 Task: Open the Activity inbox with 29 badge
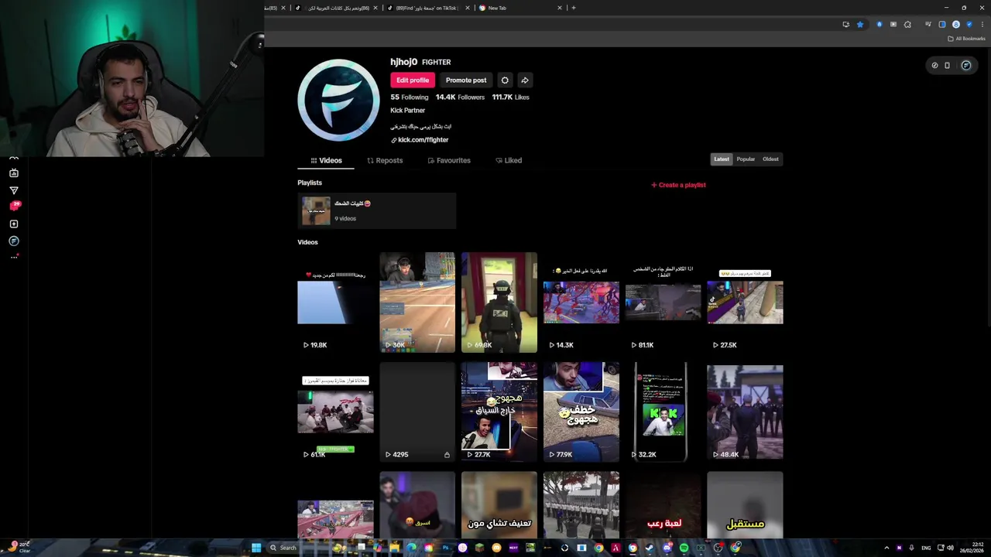point(14,207)
